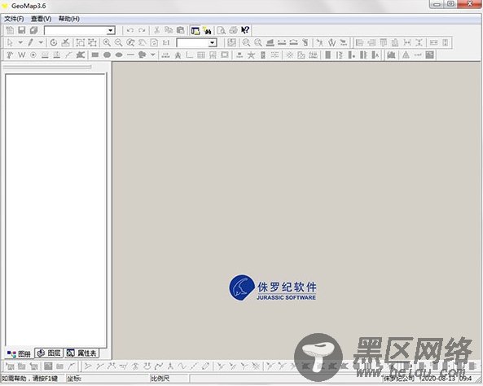Click the Save floppy disk icon
Viewport: 483px width, 386px height.
click(x=21, y=30)
